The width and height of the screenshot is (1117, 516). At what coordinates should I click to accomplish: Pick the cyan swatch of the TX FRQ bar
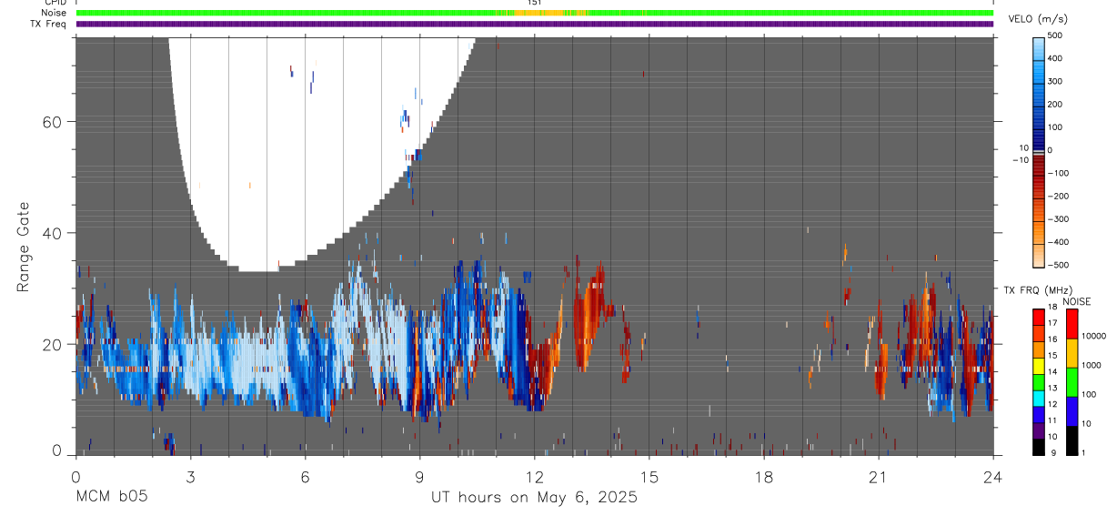click(x=1039, y=399)
